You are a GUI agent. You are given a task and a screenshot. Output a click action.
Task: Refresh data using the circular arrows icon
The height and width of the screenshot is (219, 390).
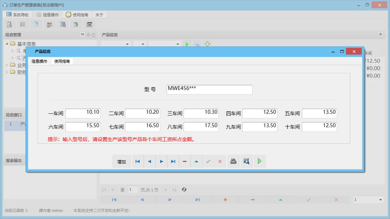point(207,44)
